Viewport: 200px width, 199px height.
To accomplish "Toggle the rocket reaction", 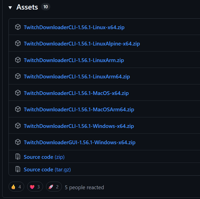I will point(54,187).
